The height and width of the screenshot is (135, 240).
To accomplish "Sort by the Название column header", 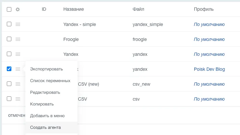I will click(x=74, y=9).
